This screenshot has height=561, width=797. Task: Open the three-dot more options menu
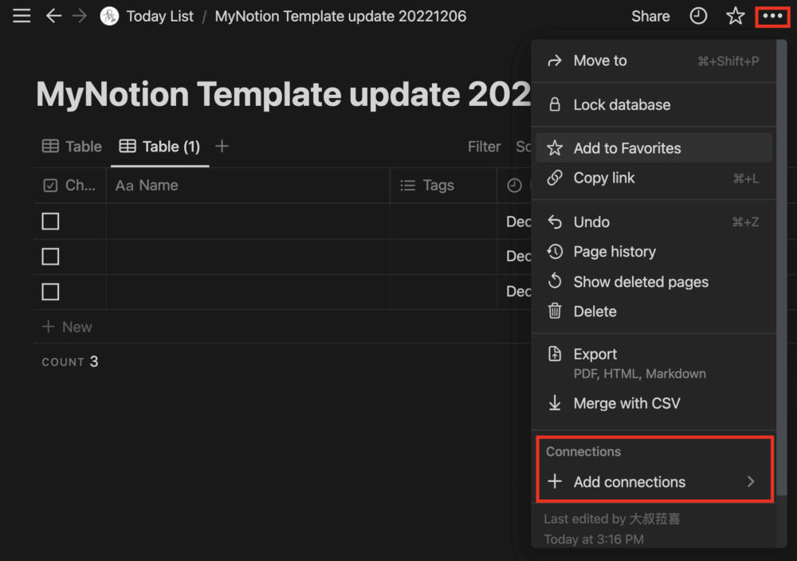(772, 16)
